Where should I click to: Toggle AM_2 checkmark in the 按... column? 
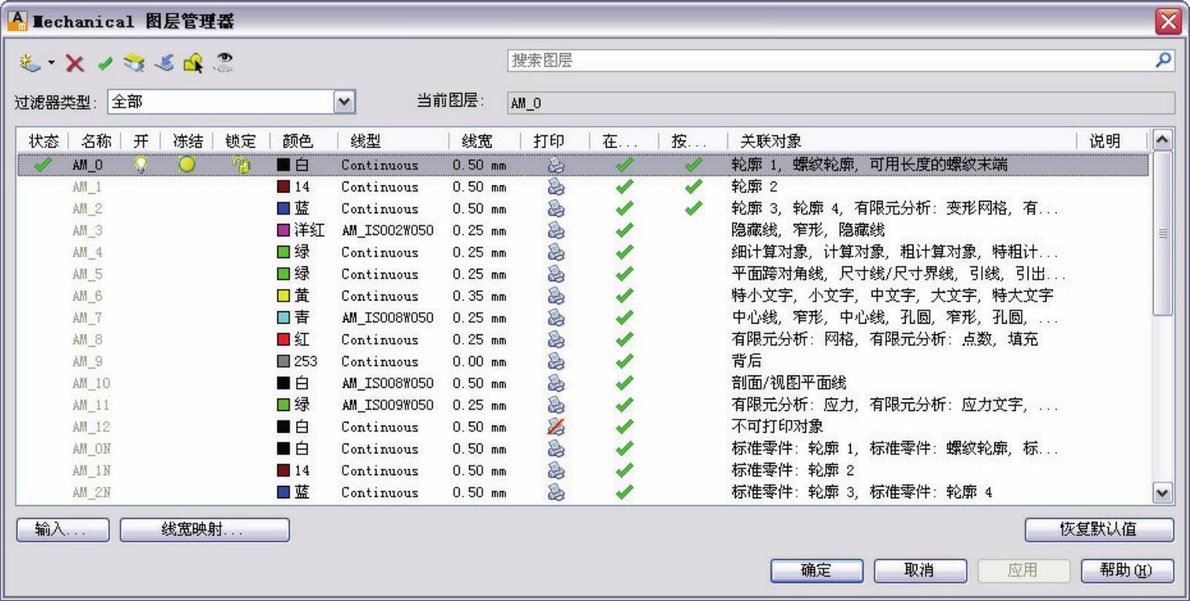pyautogui.click(x=694, y=209)
